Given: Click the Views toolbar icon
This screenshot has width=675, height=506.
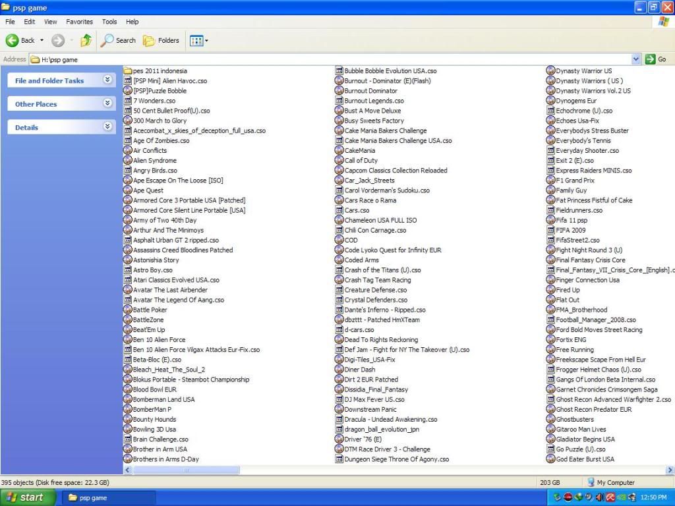Looking at the screenshot, I should click(196, 40).
